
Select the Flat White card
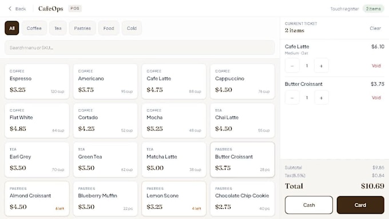(x=37, y=121)
